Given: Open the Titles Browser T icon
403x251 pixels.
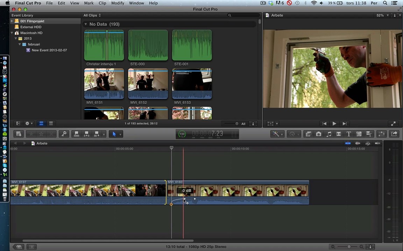Looking at the screenshot, I should click(349, 134).
